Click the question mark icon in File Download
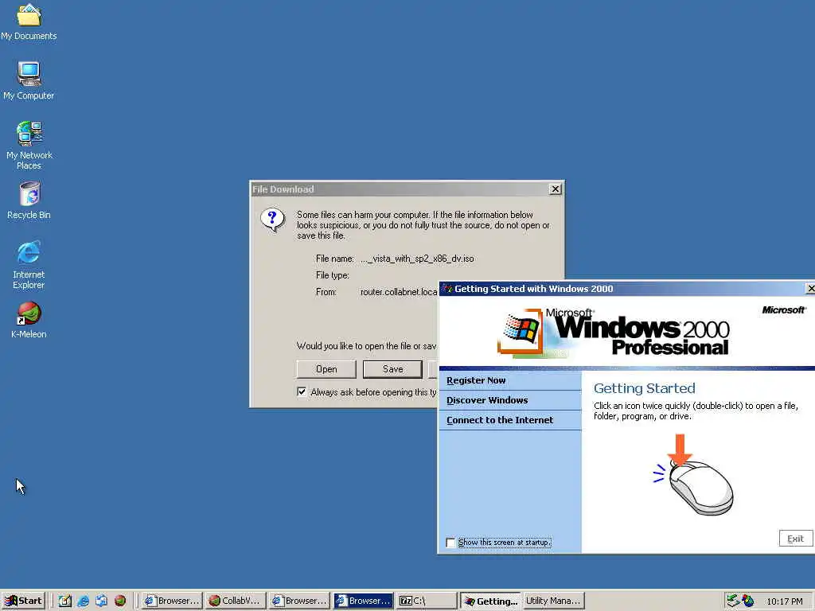815x611 pixels. pos(272,220)
